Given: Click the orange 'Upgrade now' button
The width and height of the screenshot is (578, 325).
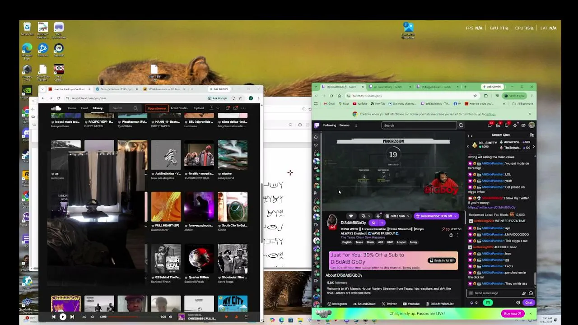Looking at the screenshot, I should (x=156, y=108).
